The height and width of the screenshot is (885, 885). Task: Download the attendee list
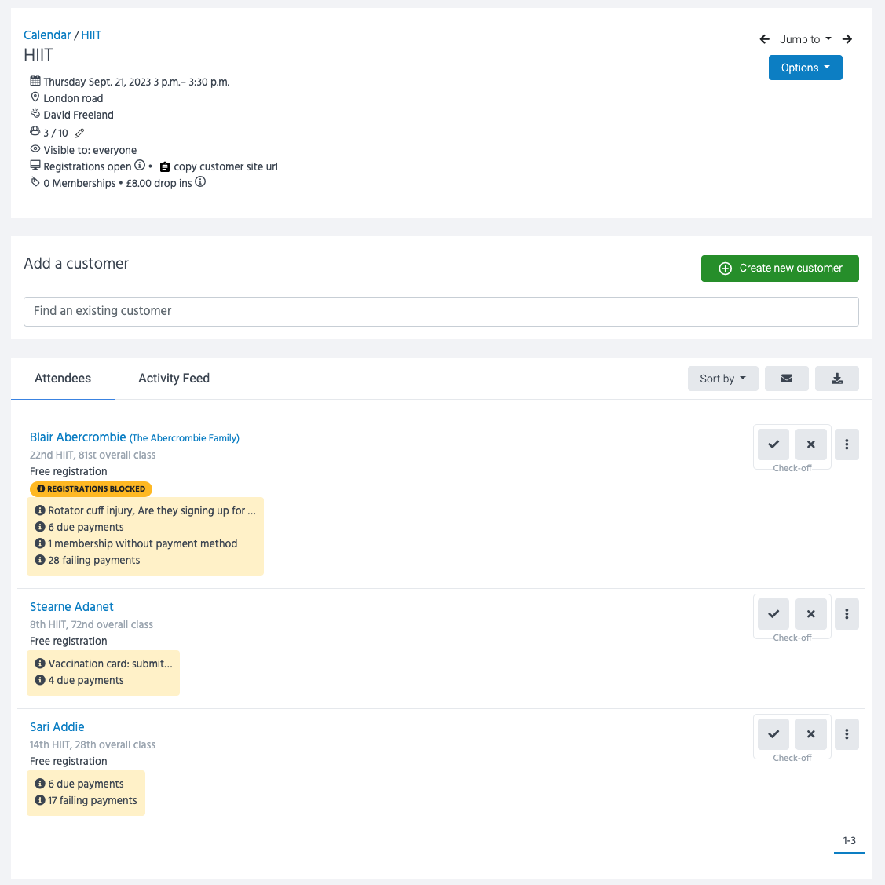(x=837, y=379)
